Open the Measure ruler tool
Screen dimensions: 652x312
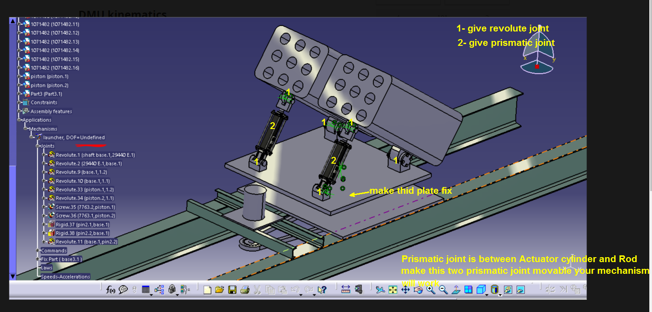[346, 289]
